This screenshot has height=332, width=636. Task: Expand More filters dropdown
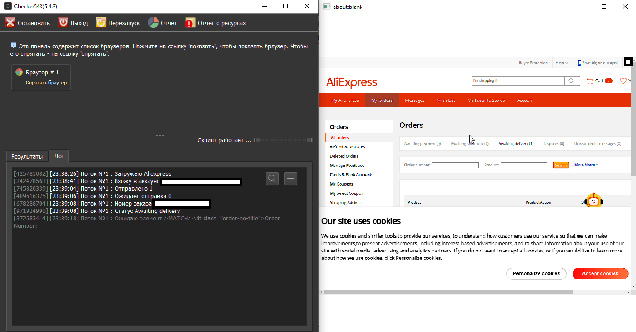point(587,165)
